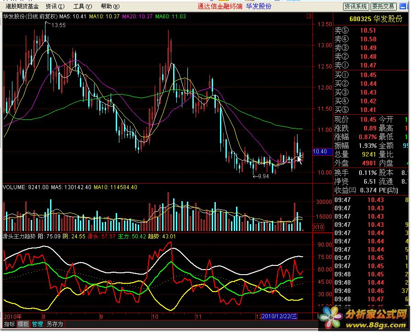Click the 换手 0.11% quote field
411x332 pixels.
click(355, 173)
